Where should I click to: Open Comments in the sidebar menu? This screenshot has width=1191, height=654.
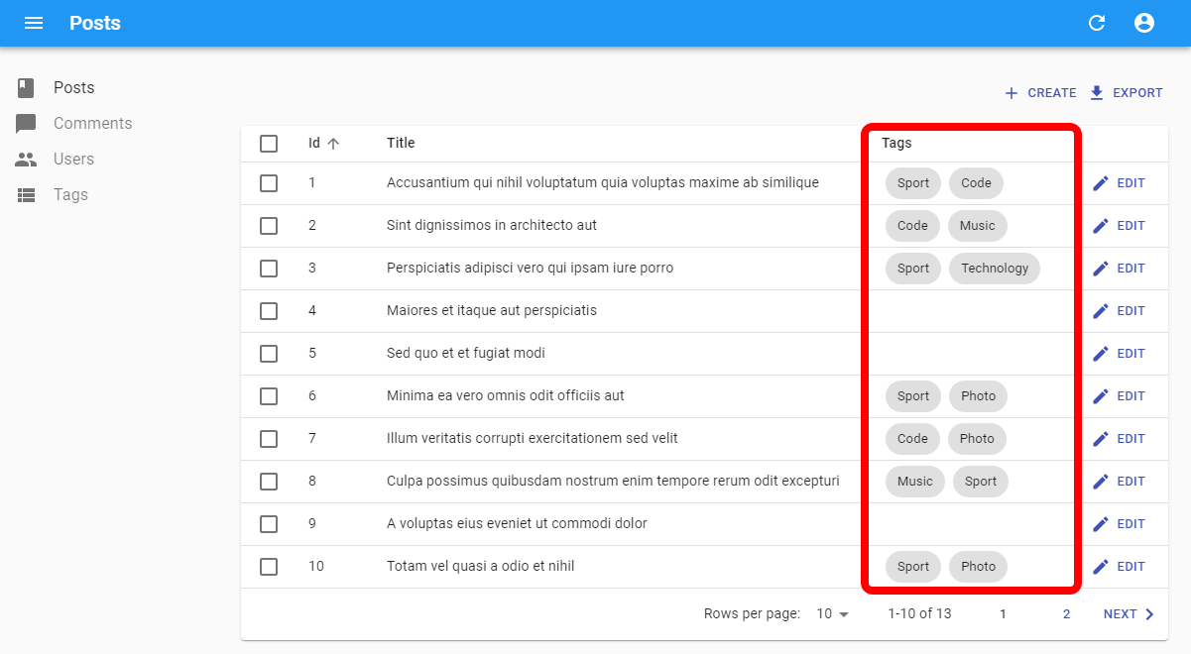pyautogui.click(x=92, y=124)
